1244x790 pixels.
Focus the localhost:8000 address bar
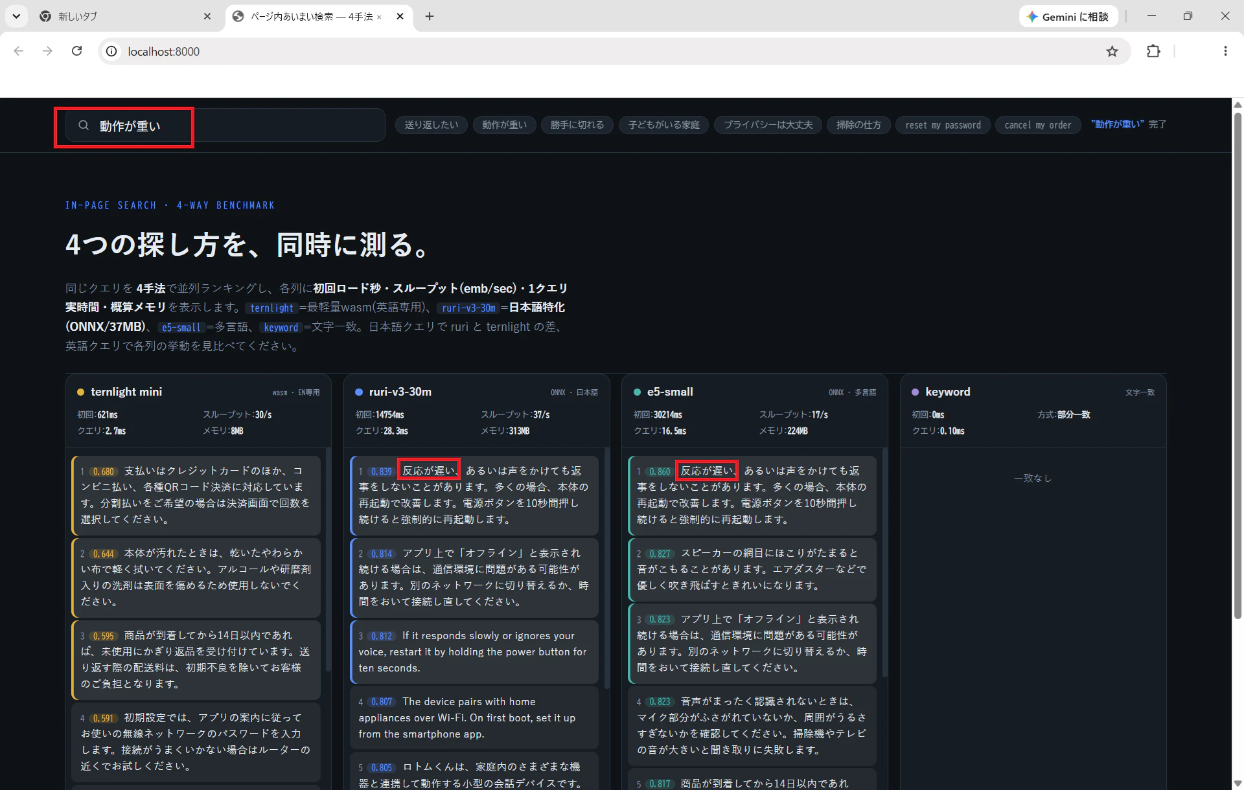[613, 51]
